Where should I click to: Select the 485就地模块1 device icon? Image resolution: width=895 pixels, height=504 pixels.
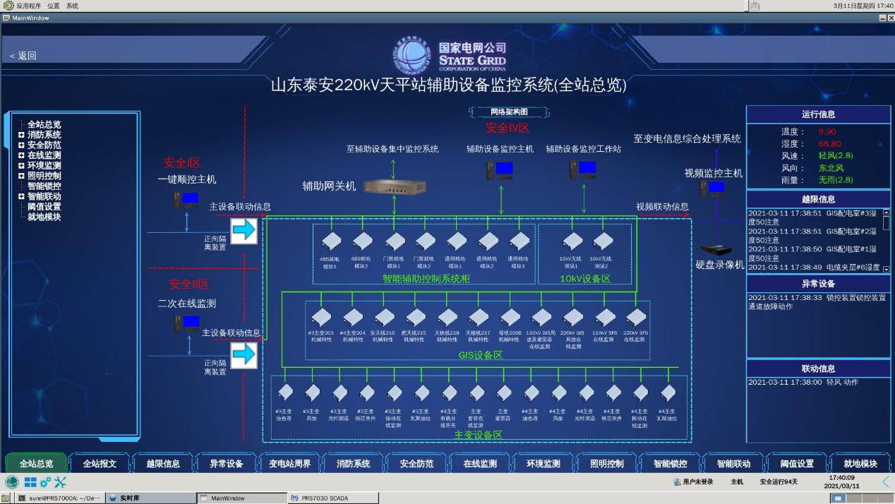(x=330, y=242)
